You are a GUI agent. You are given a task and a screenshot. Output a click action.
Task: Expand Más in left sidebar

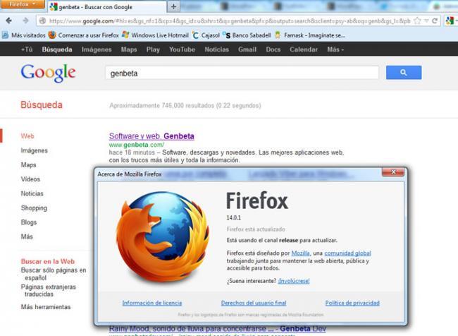pos(27,236)
